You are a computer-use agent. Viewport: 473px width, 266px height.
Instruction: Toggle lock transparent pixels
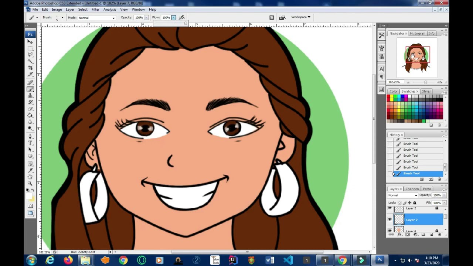pyautogui.click(x=399, y=203)
